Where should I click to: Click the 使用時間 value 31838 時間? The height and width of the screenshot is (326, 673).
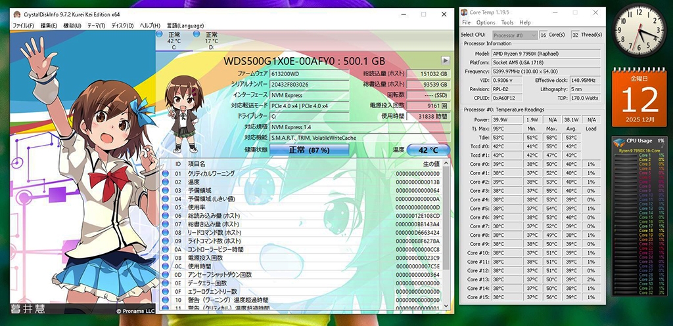(429, 116)
